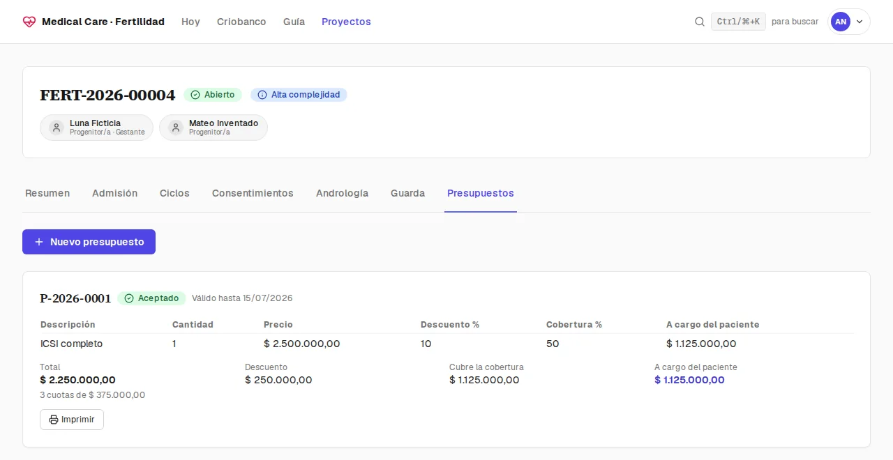Image resolution: width=893 pixels, height=460 pixels.
Task: Click the printer icon on Imprimir
Action: (x=54, y=420)
